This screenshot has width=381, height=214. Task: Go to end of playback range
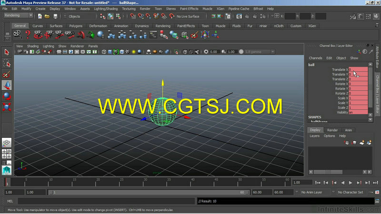pyautogui.click(x=375, y=183)
